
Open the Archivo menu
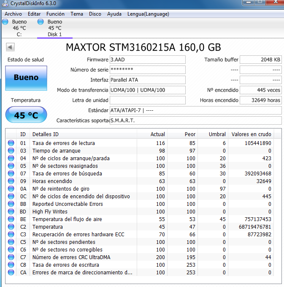tap(13, 14)
